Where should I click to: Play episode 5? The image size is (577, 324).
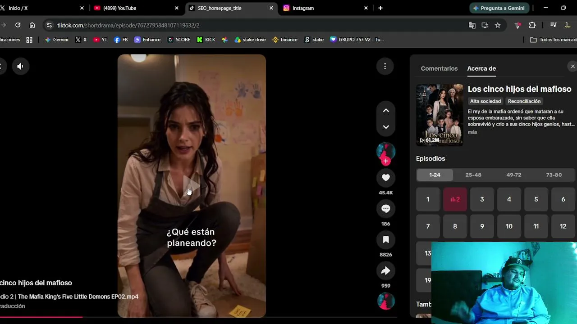pos(536,199)
